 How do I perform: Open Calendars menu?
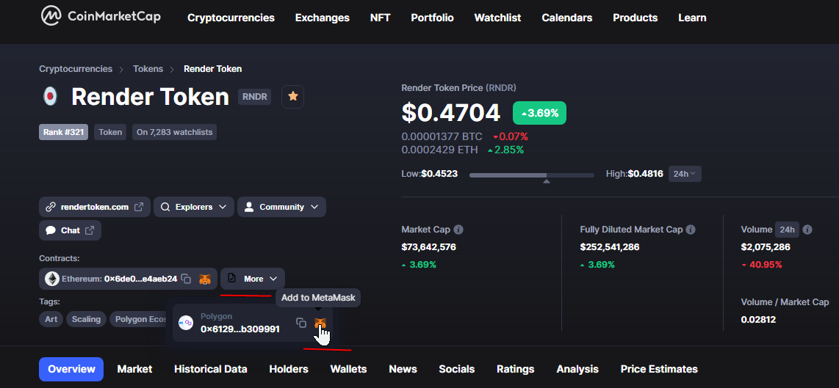pos(566,18)
